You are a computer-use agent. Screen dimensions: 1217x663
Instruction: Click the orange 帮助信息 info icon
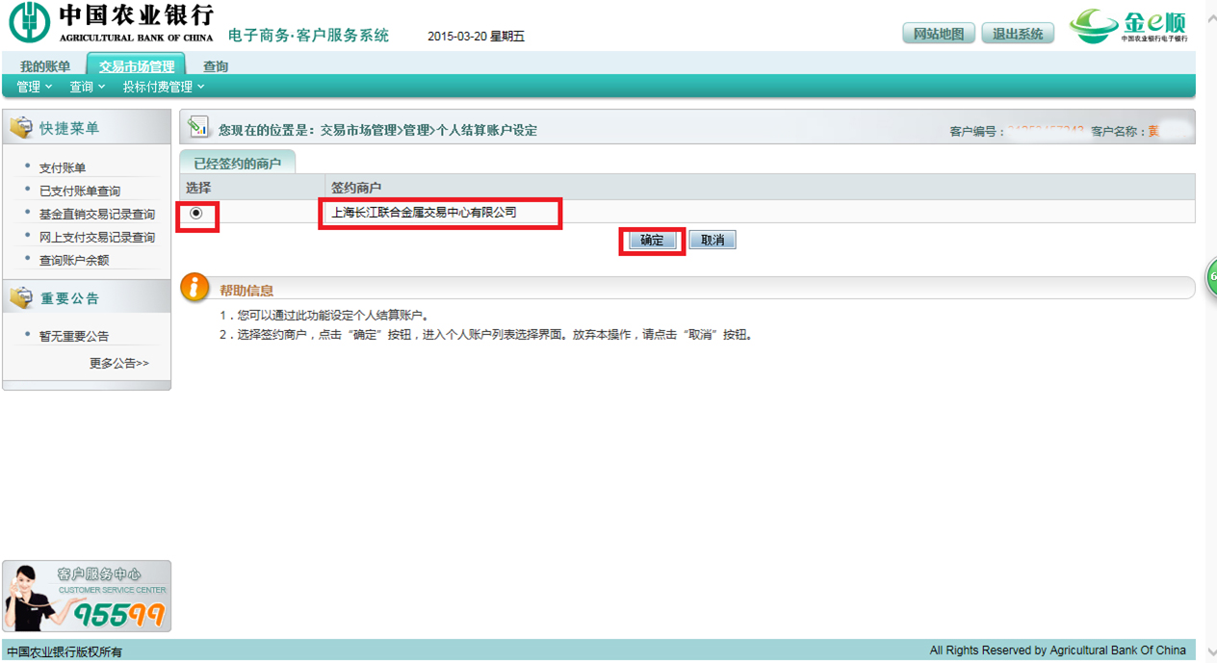194,287
